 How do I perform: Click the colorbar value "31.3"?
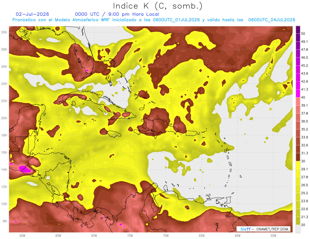[x=304, y=153]
